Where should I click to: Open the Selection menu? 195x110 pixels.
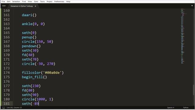coord(16,2)
